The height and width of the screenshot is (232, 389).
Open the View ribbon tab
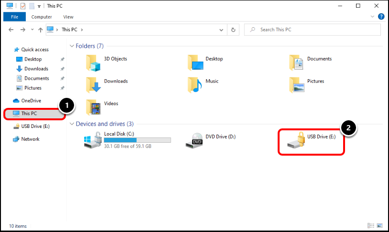tap(68, 17)
